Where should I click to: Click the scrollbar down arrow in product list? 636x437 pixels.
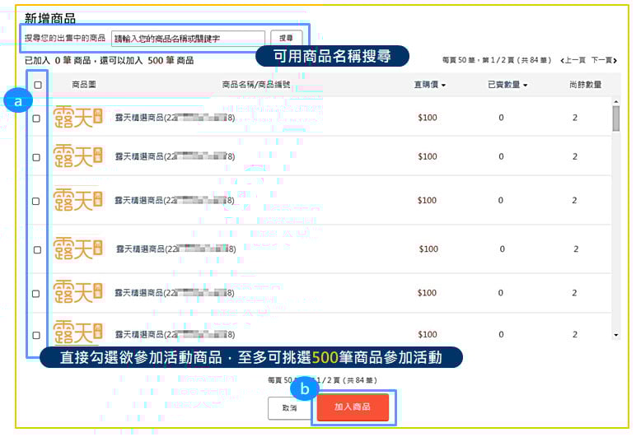click(616, 335)
